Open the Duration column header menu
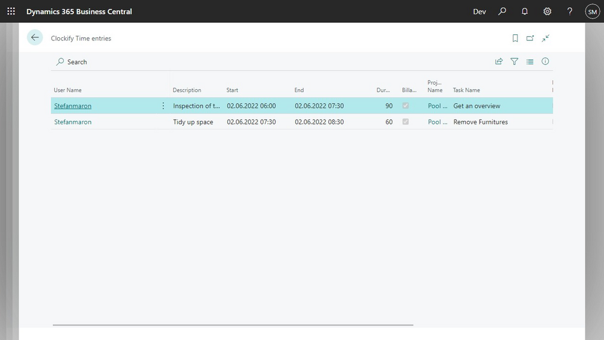This screenshot has height=340, width=604. [383, 90]
